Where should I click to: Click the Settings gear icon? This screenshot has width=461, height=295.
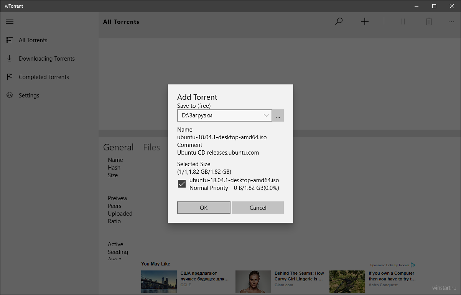[10, 95]
